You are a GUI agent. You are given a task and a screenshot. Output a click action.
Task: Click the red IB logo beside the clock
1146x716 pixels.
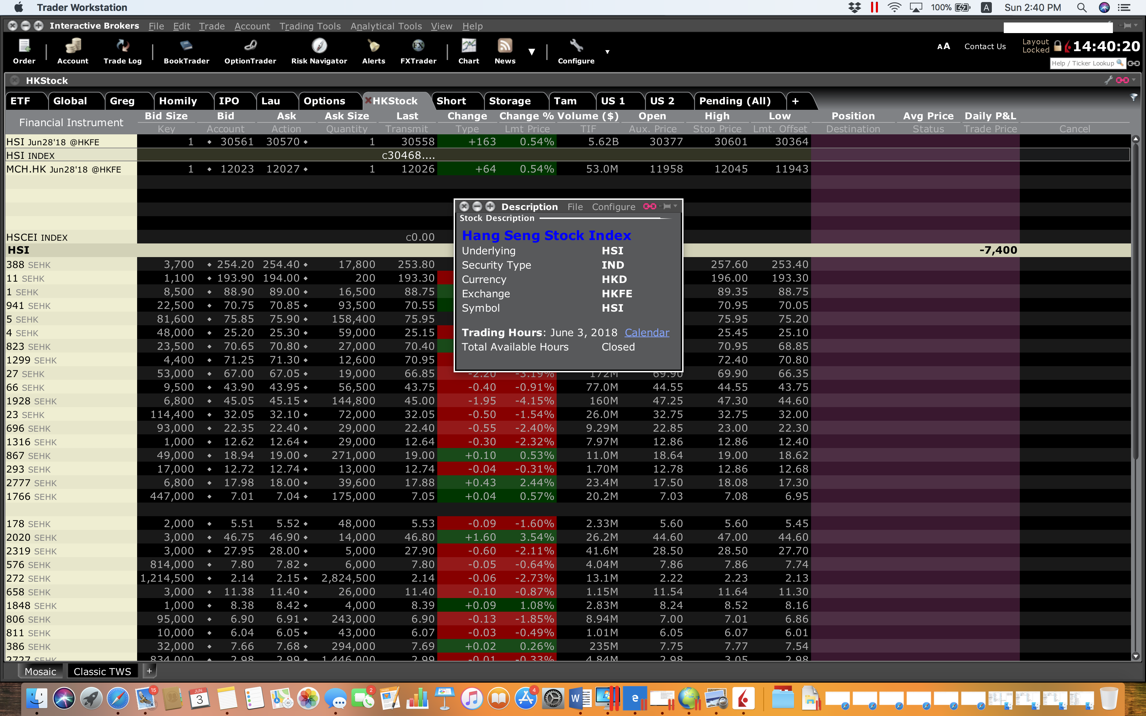coord(1068,46)
